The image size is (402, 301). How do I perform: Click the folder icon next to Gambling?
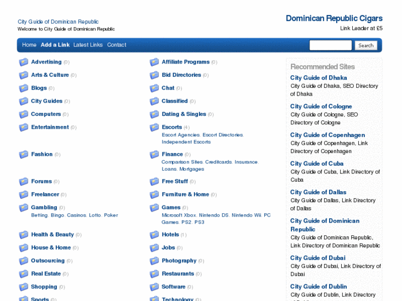tap(24, 208)
